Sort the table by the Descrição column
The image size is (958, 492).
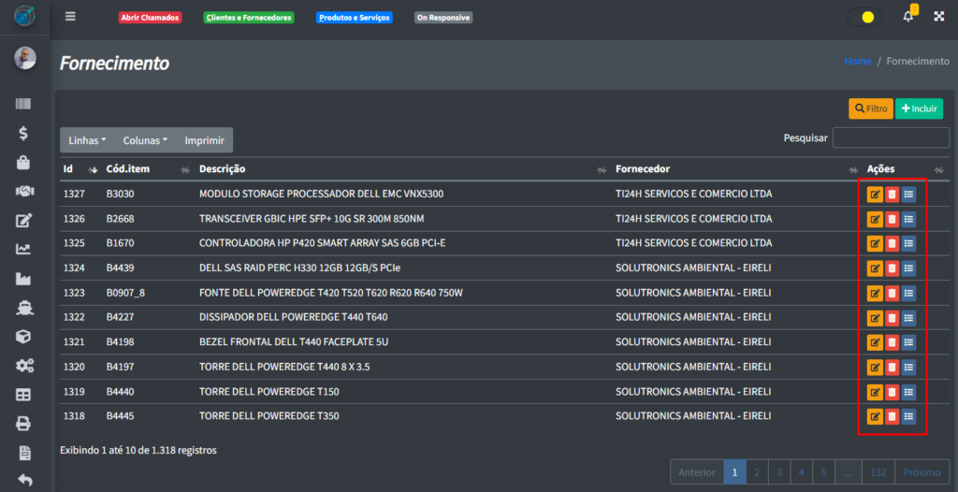[x=222, y=169]
